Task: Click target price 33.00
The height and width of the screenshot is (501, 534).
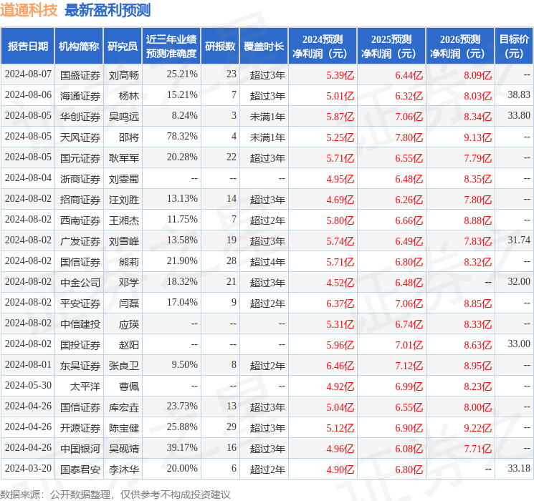Action: click(x=519, y=344)
